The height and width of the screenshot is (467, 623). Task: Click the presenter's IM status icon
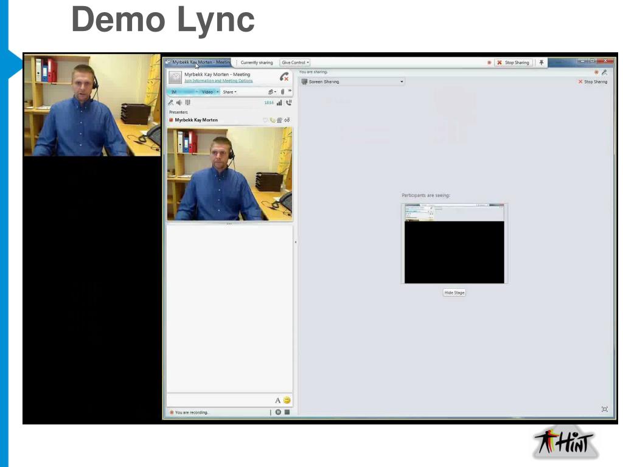[x=265, y=120]
